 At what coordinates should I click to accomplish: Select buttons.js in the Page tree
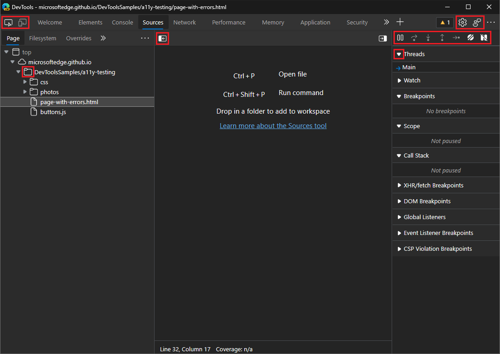coord(52,112)
